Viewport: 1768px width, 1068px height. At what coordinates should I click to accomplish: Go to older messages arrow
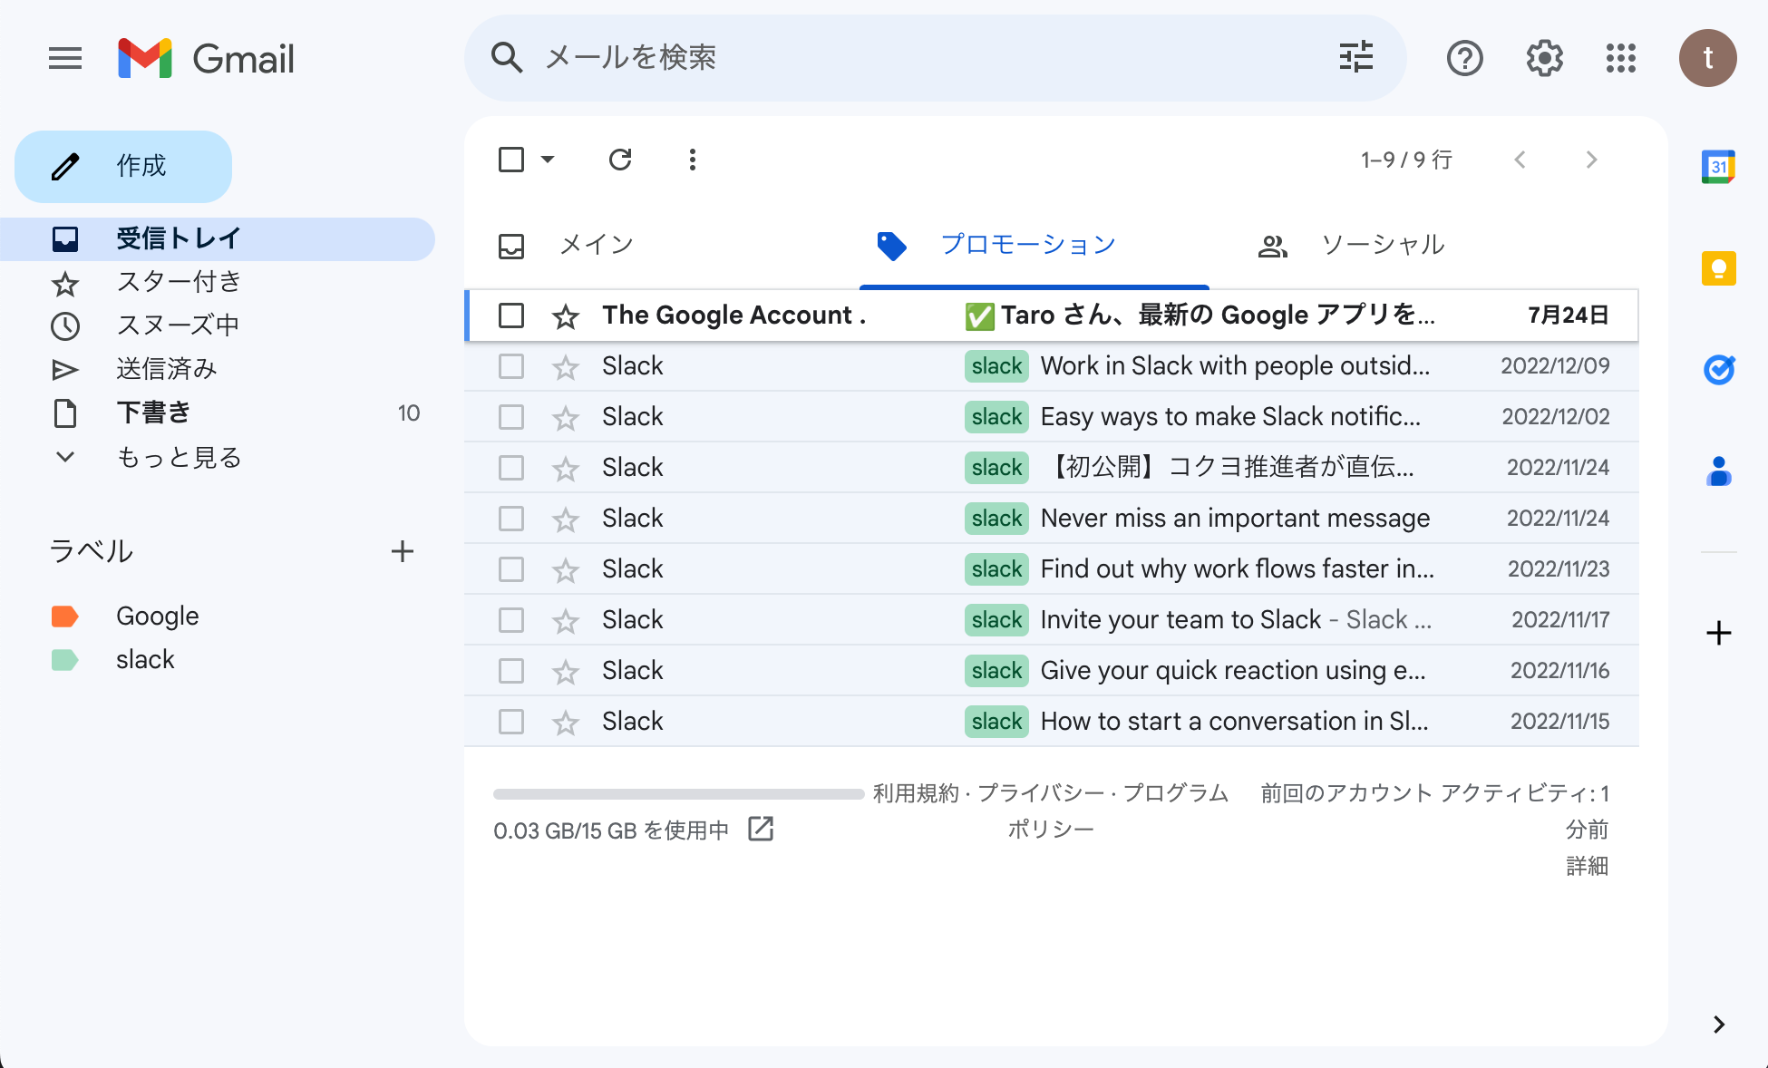coord(1591,160)
